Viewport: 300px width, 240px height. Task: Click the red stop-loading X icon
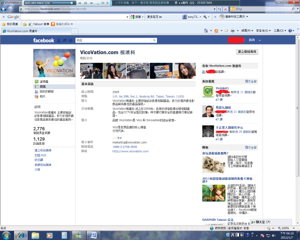225,9
